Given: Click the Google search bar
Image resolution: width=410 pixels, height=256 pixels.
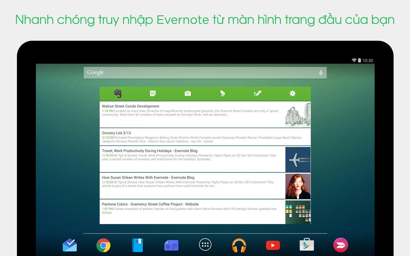Looking at the screenshot, I should pyautogui.click(x=205, y=73).
